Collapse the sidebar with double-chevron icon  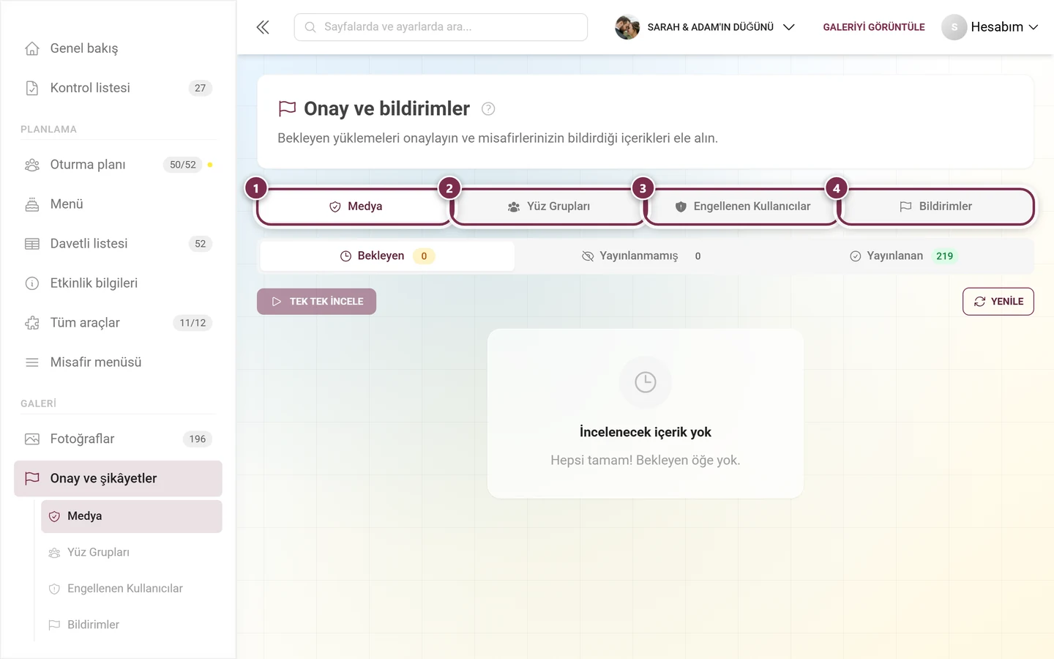tap(263, 27)
